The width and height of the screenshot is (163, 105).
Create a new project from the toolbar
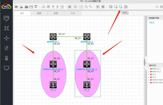[x=16, y=7]
